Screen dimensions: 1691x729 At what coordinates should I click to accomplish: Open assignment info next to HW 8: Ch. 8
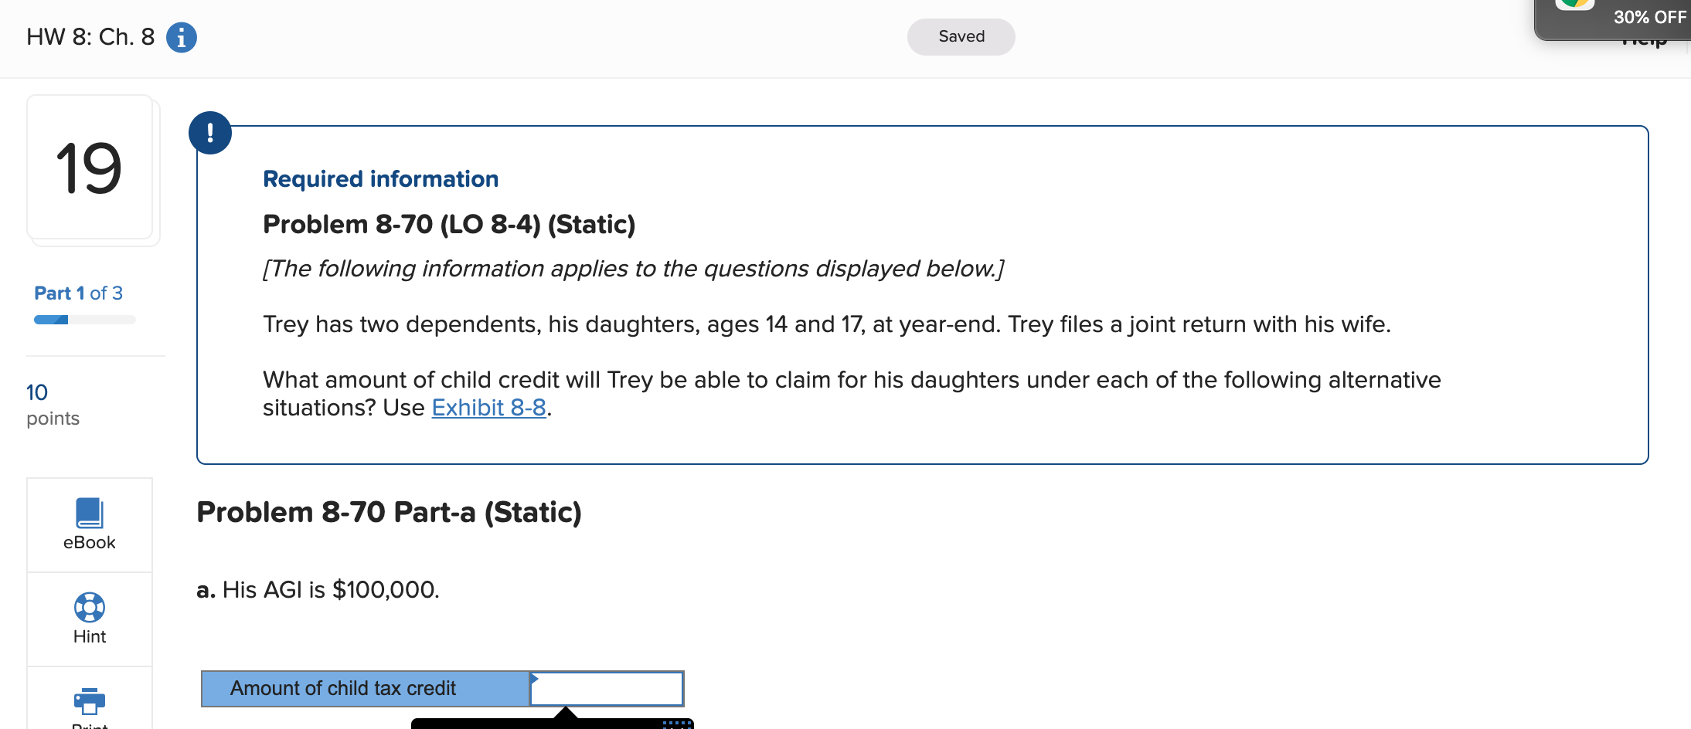181,36
